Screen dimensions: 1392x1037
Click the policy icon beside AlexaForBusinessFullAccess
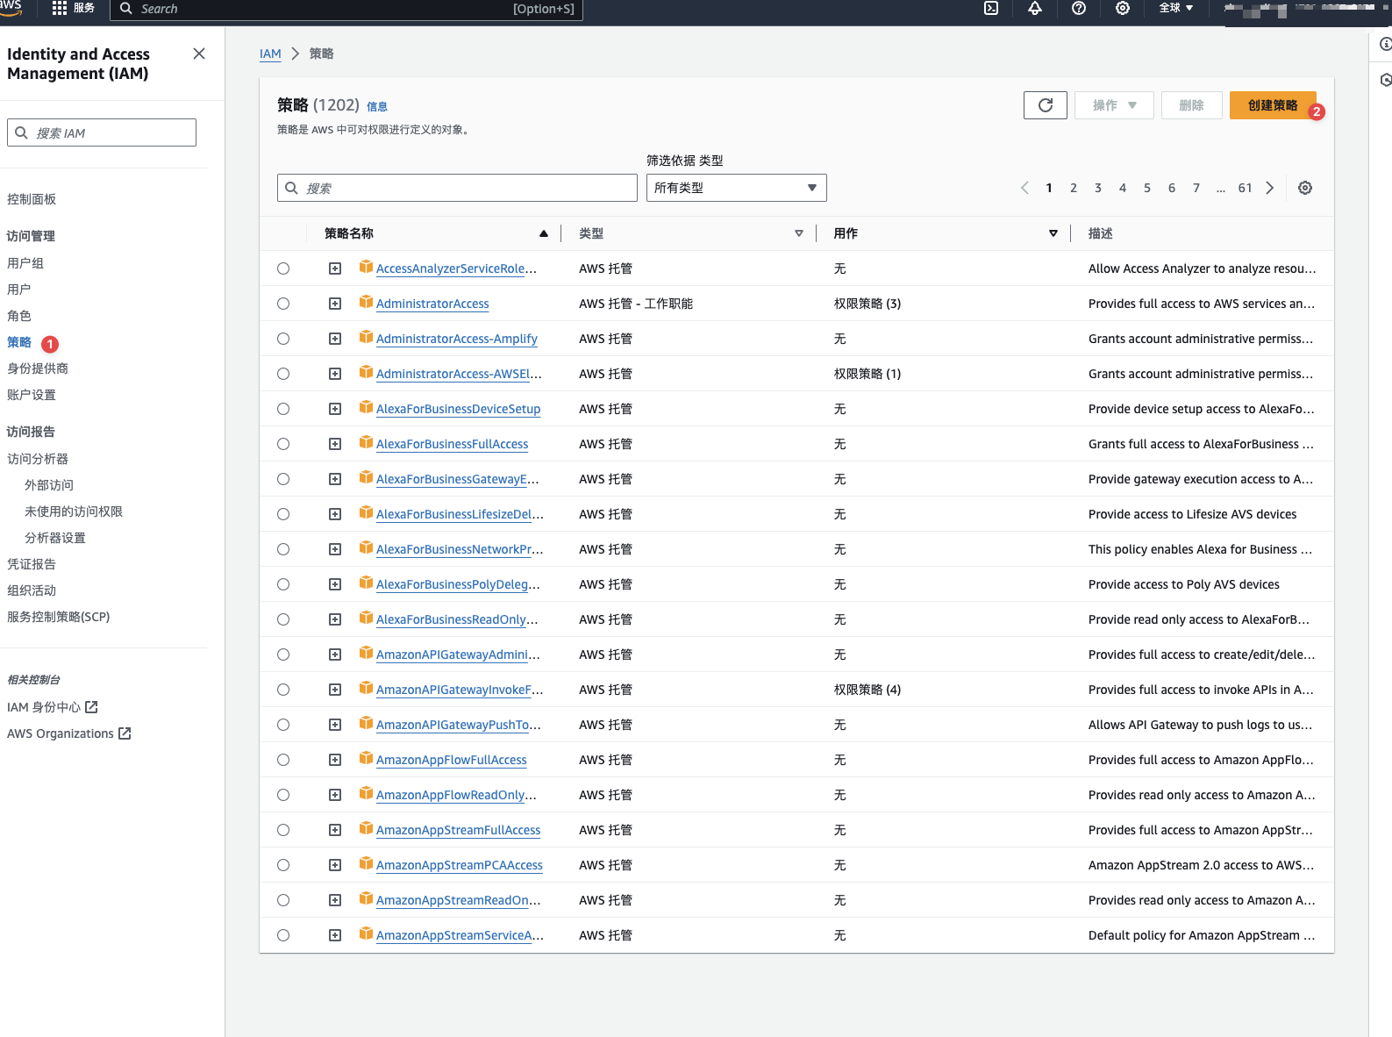pos(366,443)
